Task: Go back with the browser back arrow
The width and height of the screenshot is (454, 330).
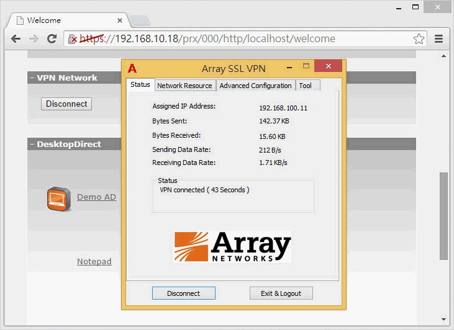Action: [x=16, y=38]
